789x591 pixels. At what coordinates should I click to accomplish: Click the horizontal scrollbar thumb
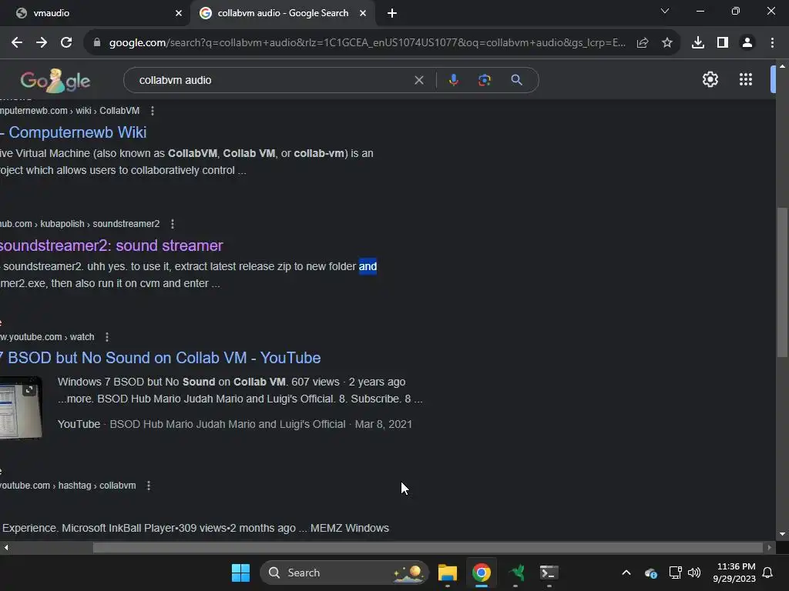click(428, 547)
